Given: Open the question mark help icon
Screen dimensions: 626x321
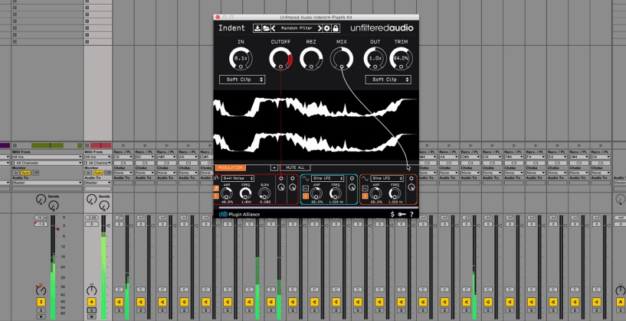Looking at the screenshot, I should pos(412,214).
